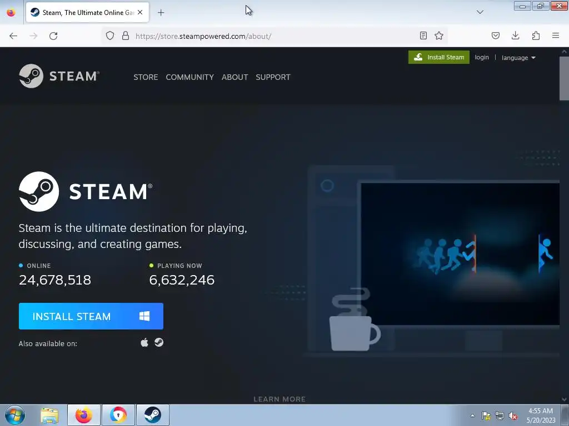Screen dimensions: 569x426
Task: Click the Save to Pocket icon
Action: (495, 35)
